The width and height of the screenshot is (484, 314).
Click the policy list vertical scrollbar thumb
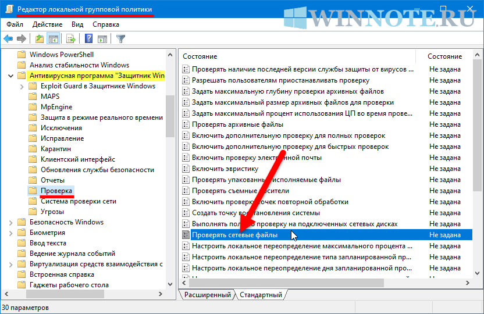pos(477,126)
